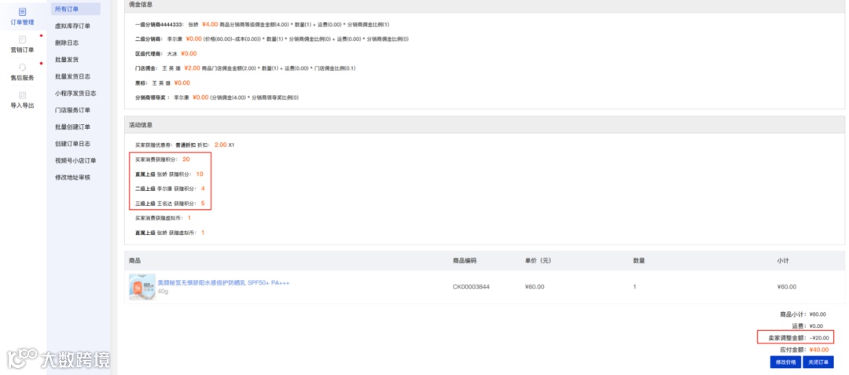Click the 买家消费获赠虚拟币 value 1
Screen dimensions: 849x375
(x=189, y=218)
